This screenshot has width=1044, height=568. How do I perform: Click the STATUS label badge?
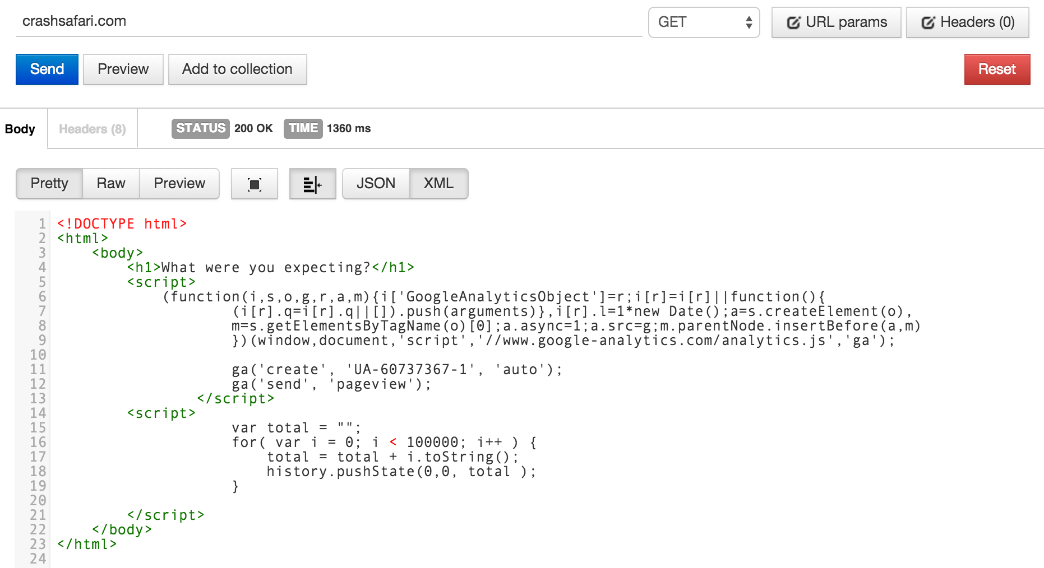[201, 128]
